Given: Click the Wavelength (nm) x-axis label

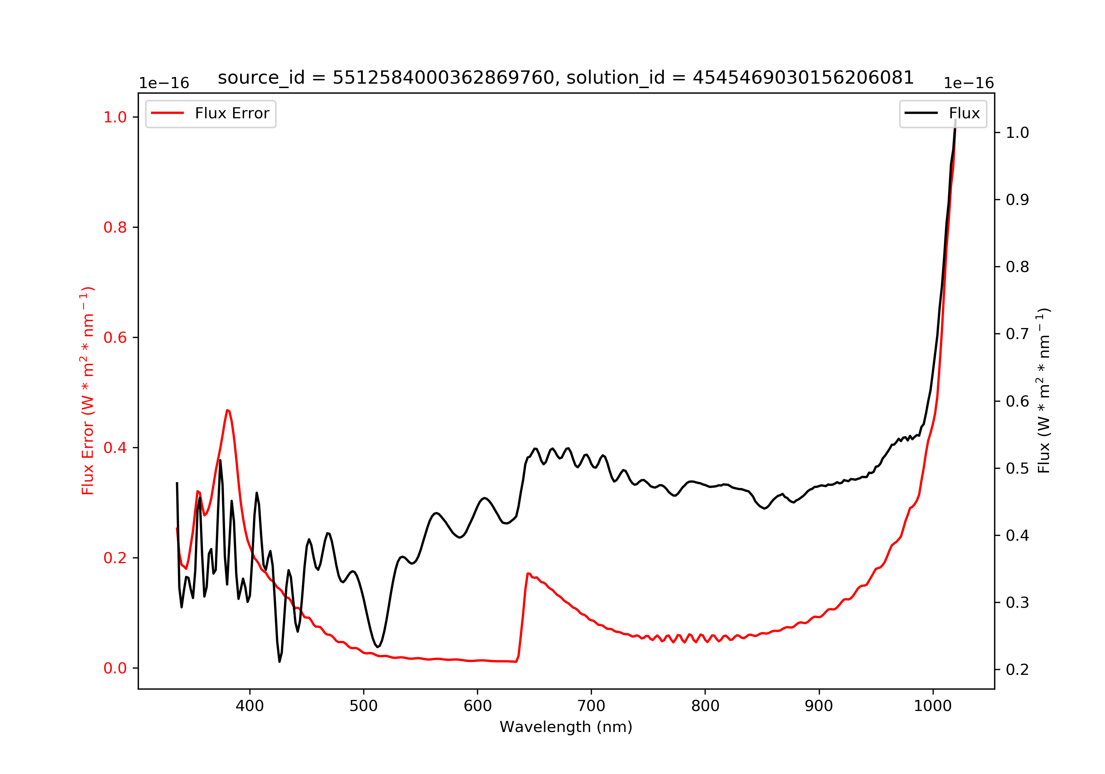Looking at the screenshot, I should pyautogui.click(x=565, y=726).
